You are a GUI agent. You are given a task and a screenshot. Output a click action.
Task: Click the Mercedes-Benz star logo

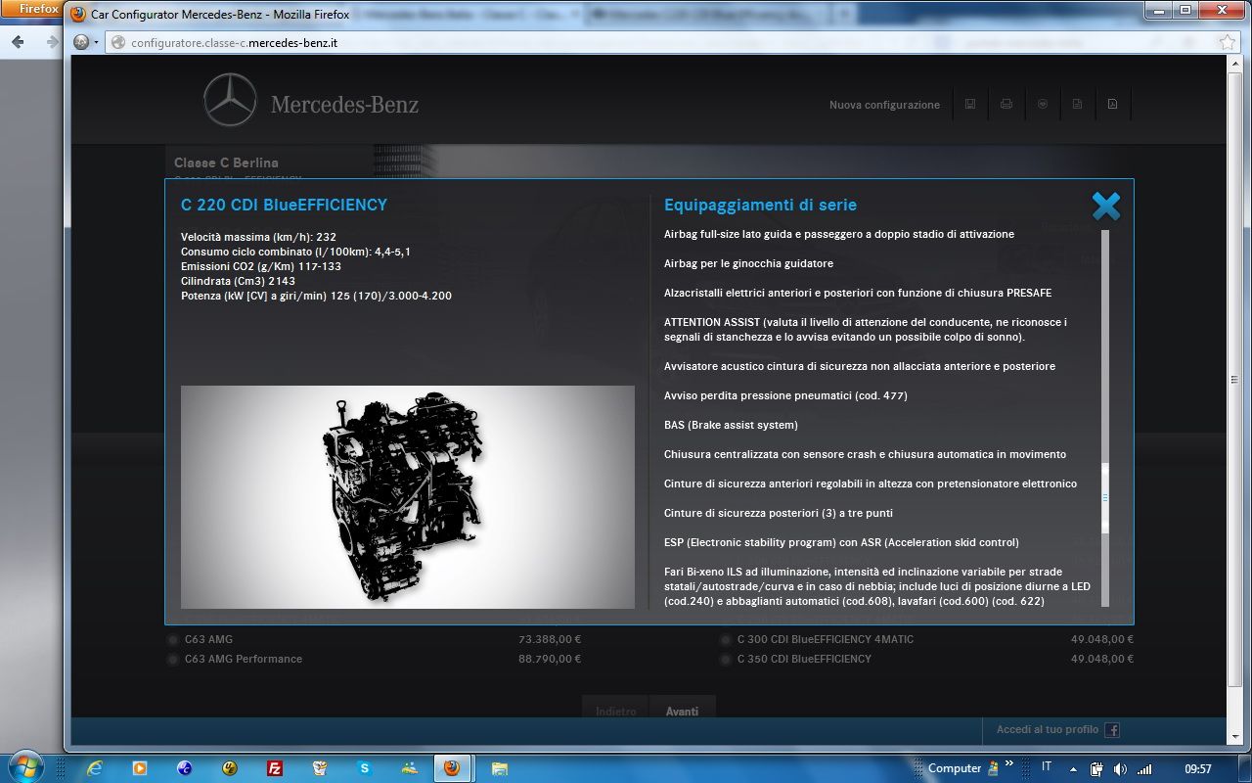[x=230, y=100]
